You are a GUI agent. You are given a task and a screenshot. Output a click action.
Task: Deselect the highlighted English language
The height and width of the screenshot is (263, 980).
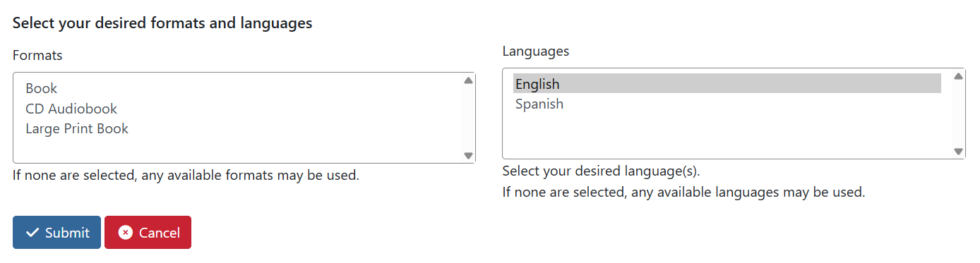[727, 84]
